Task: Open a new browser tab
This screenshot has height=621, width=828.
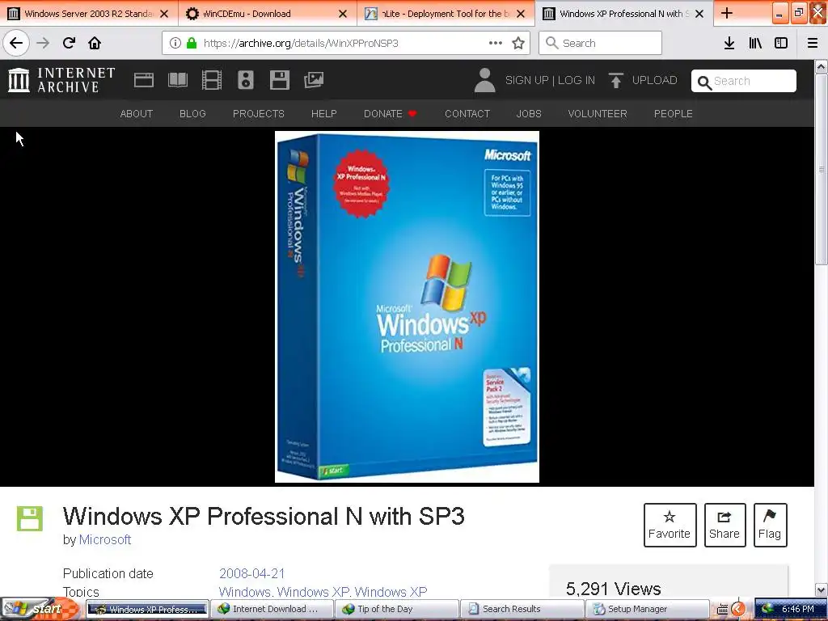Action: (x=727, y=13)
